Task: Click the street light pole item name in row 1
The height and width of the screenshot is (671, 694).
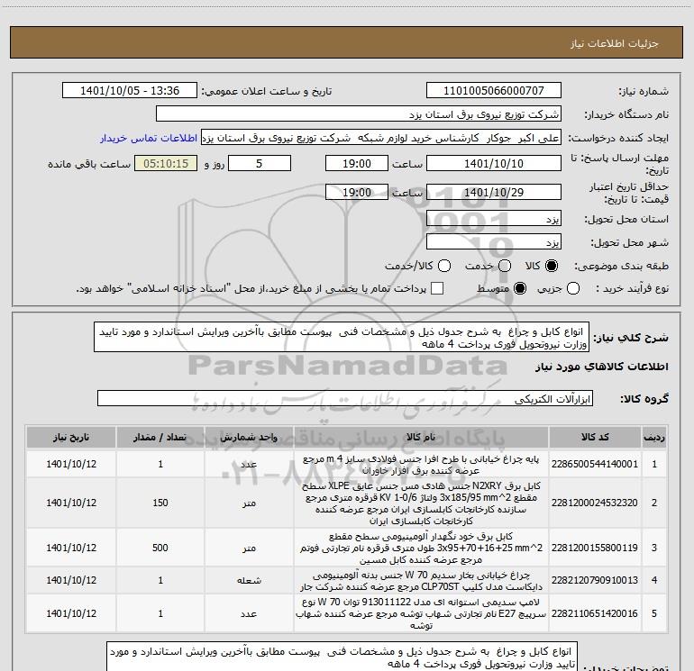Action: tap(421, 465)
